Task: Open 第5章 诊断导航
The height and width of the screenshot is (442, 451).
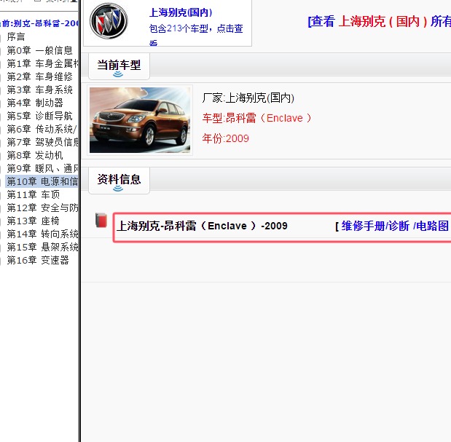Action: click(x=39, y=116)
